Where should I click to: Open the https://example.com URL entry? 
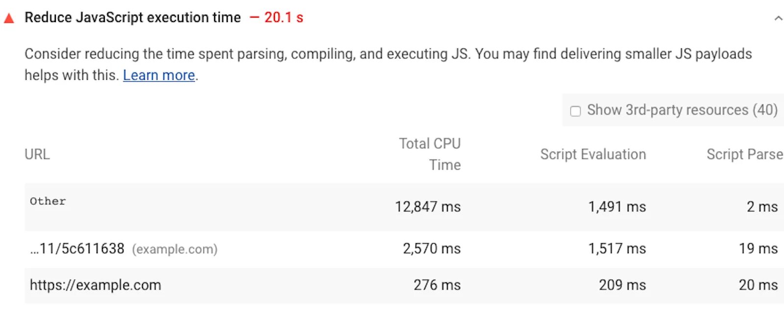95,285
